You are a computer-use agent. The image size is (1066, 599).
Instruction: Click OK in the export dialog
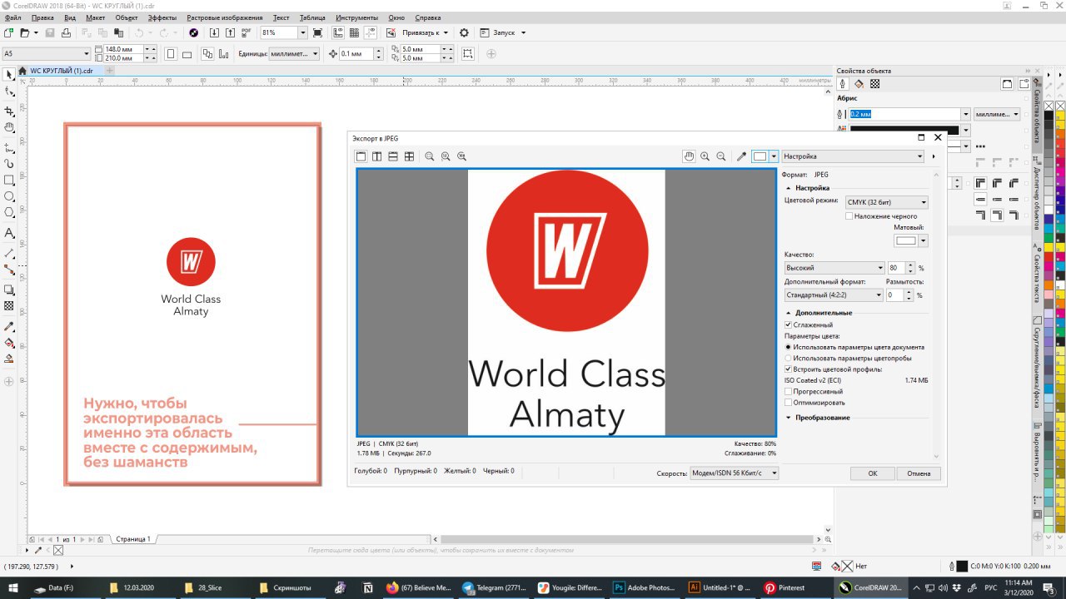point(872,473)
